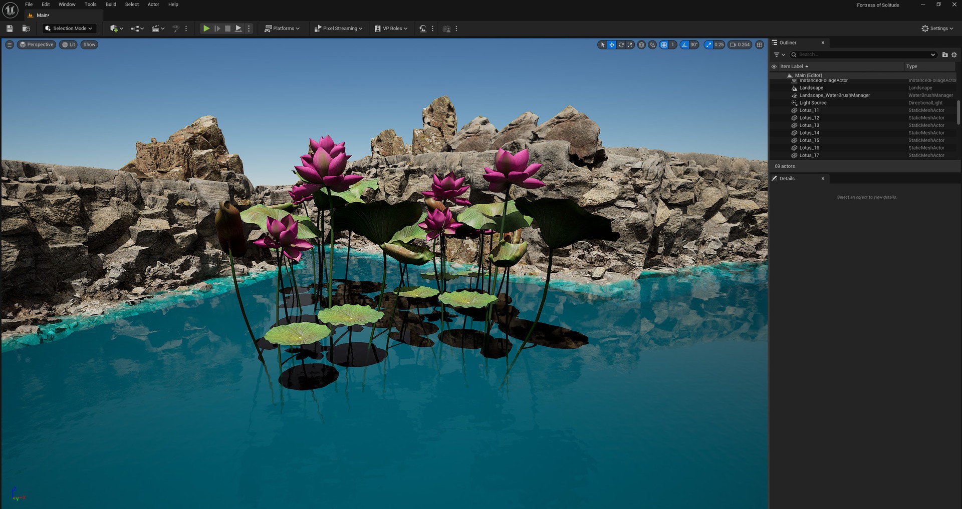Screen dimensions: 962x509
Task: Start Play in Editor with the green arrow
Action: click(x=206, y=29)
